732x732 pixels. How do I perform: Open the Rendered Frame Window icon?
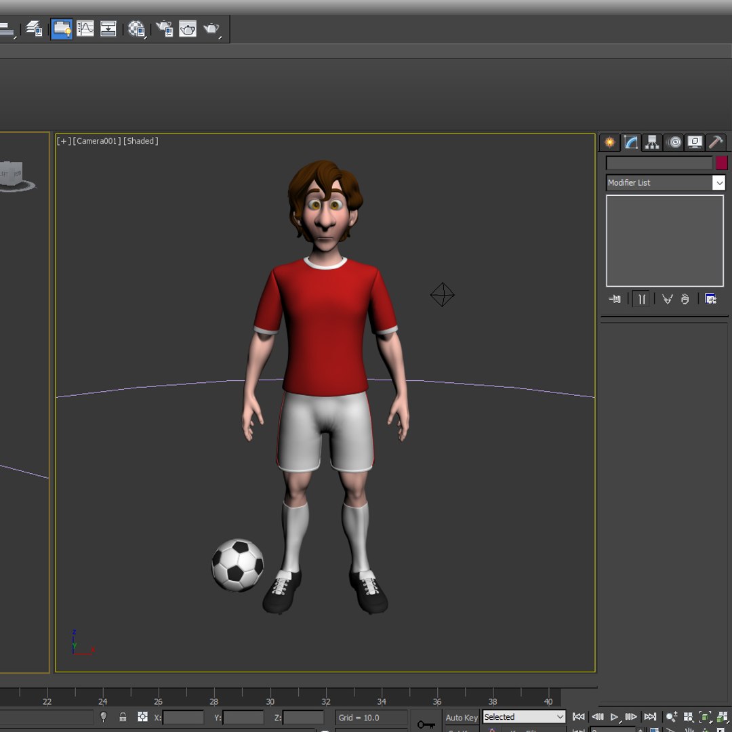click(188, 29)
